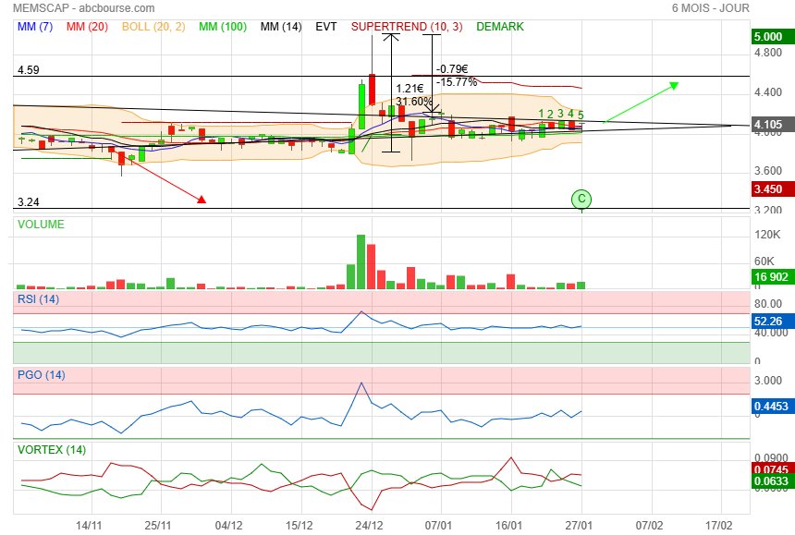The width and height of the screenshot is (795, 535).
Task: Click the 1.21€ measurement annotation
Action: coord(410,89)
